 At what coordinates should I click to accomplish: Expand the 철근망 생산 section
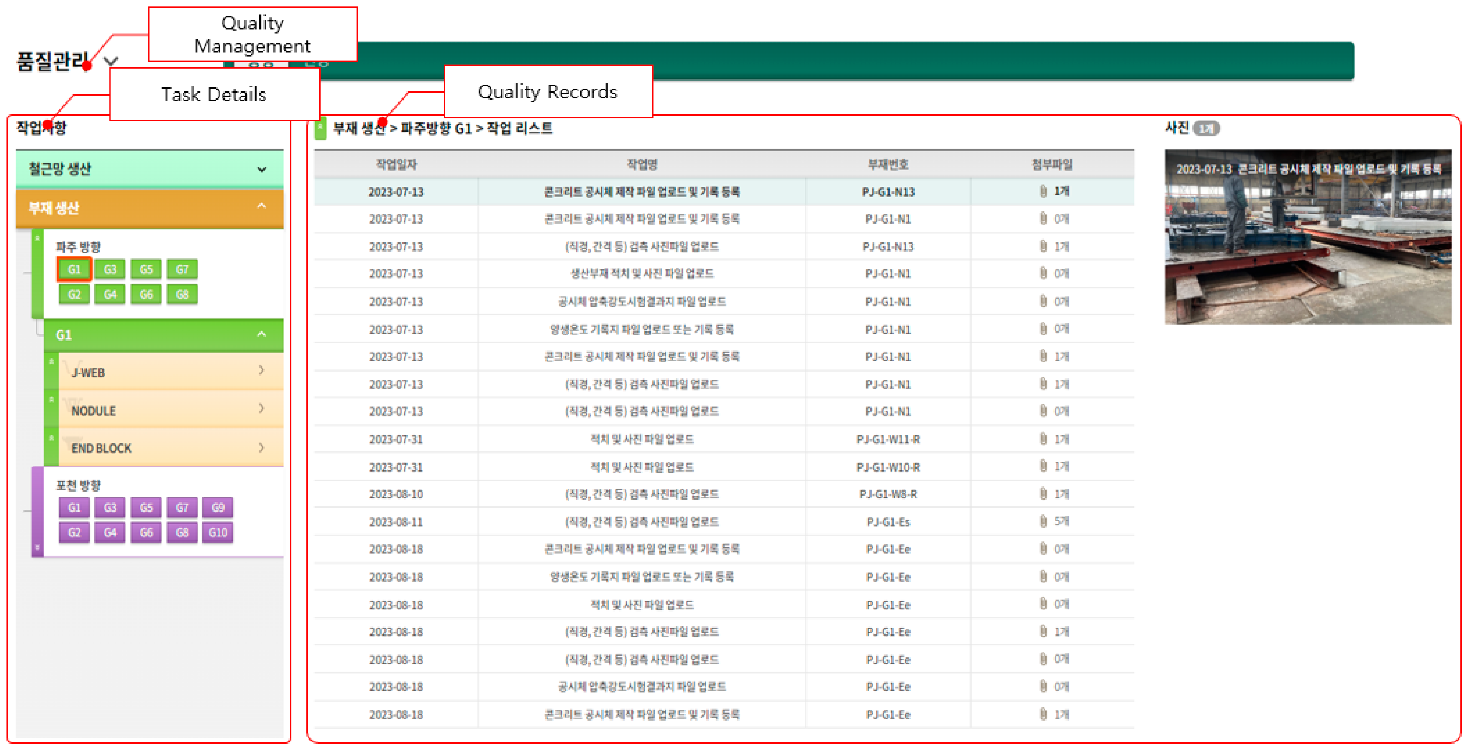pyautogui.click(x=262, y=169)
